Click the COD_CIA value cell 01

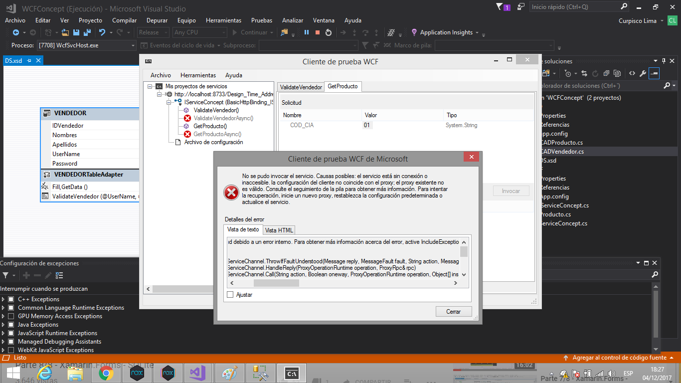pos(366,125)
